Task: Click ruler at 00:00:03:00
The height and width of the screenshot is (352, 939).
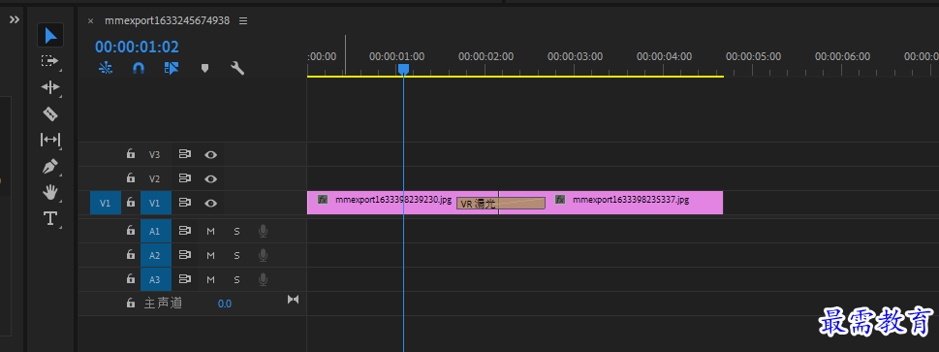Action: click(x=575, y=56)
